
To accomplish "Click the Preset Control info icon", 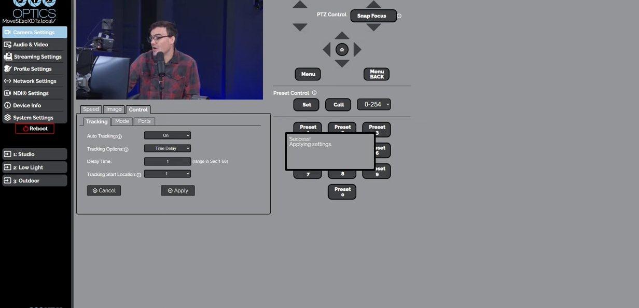I will tap(314, 93).
